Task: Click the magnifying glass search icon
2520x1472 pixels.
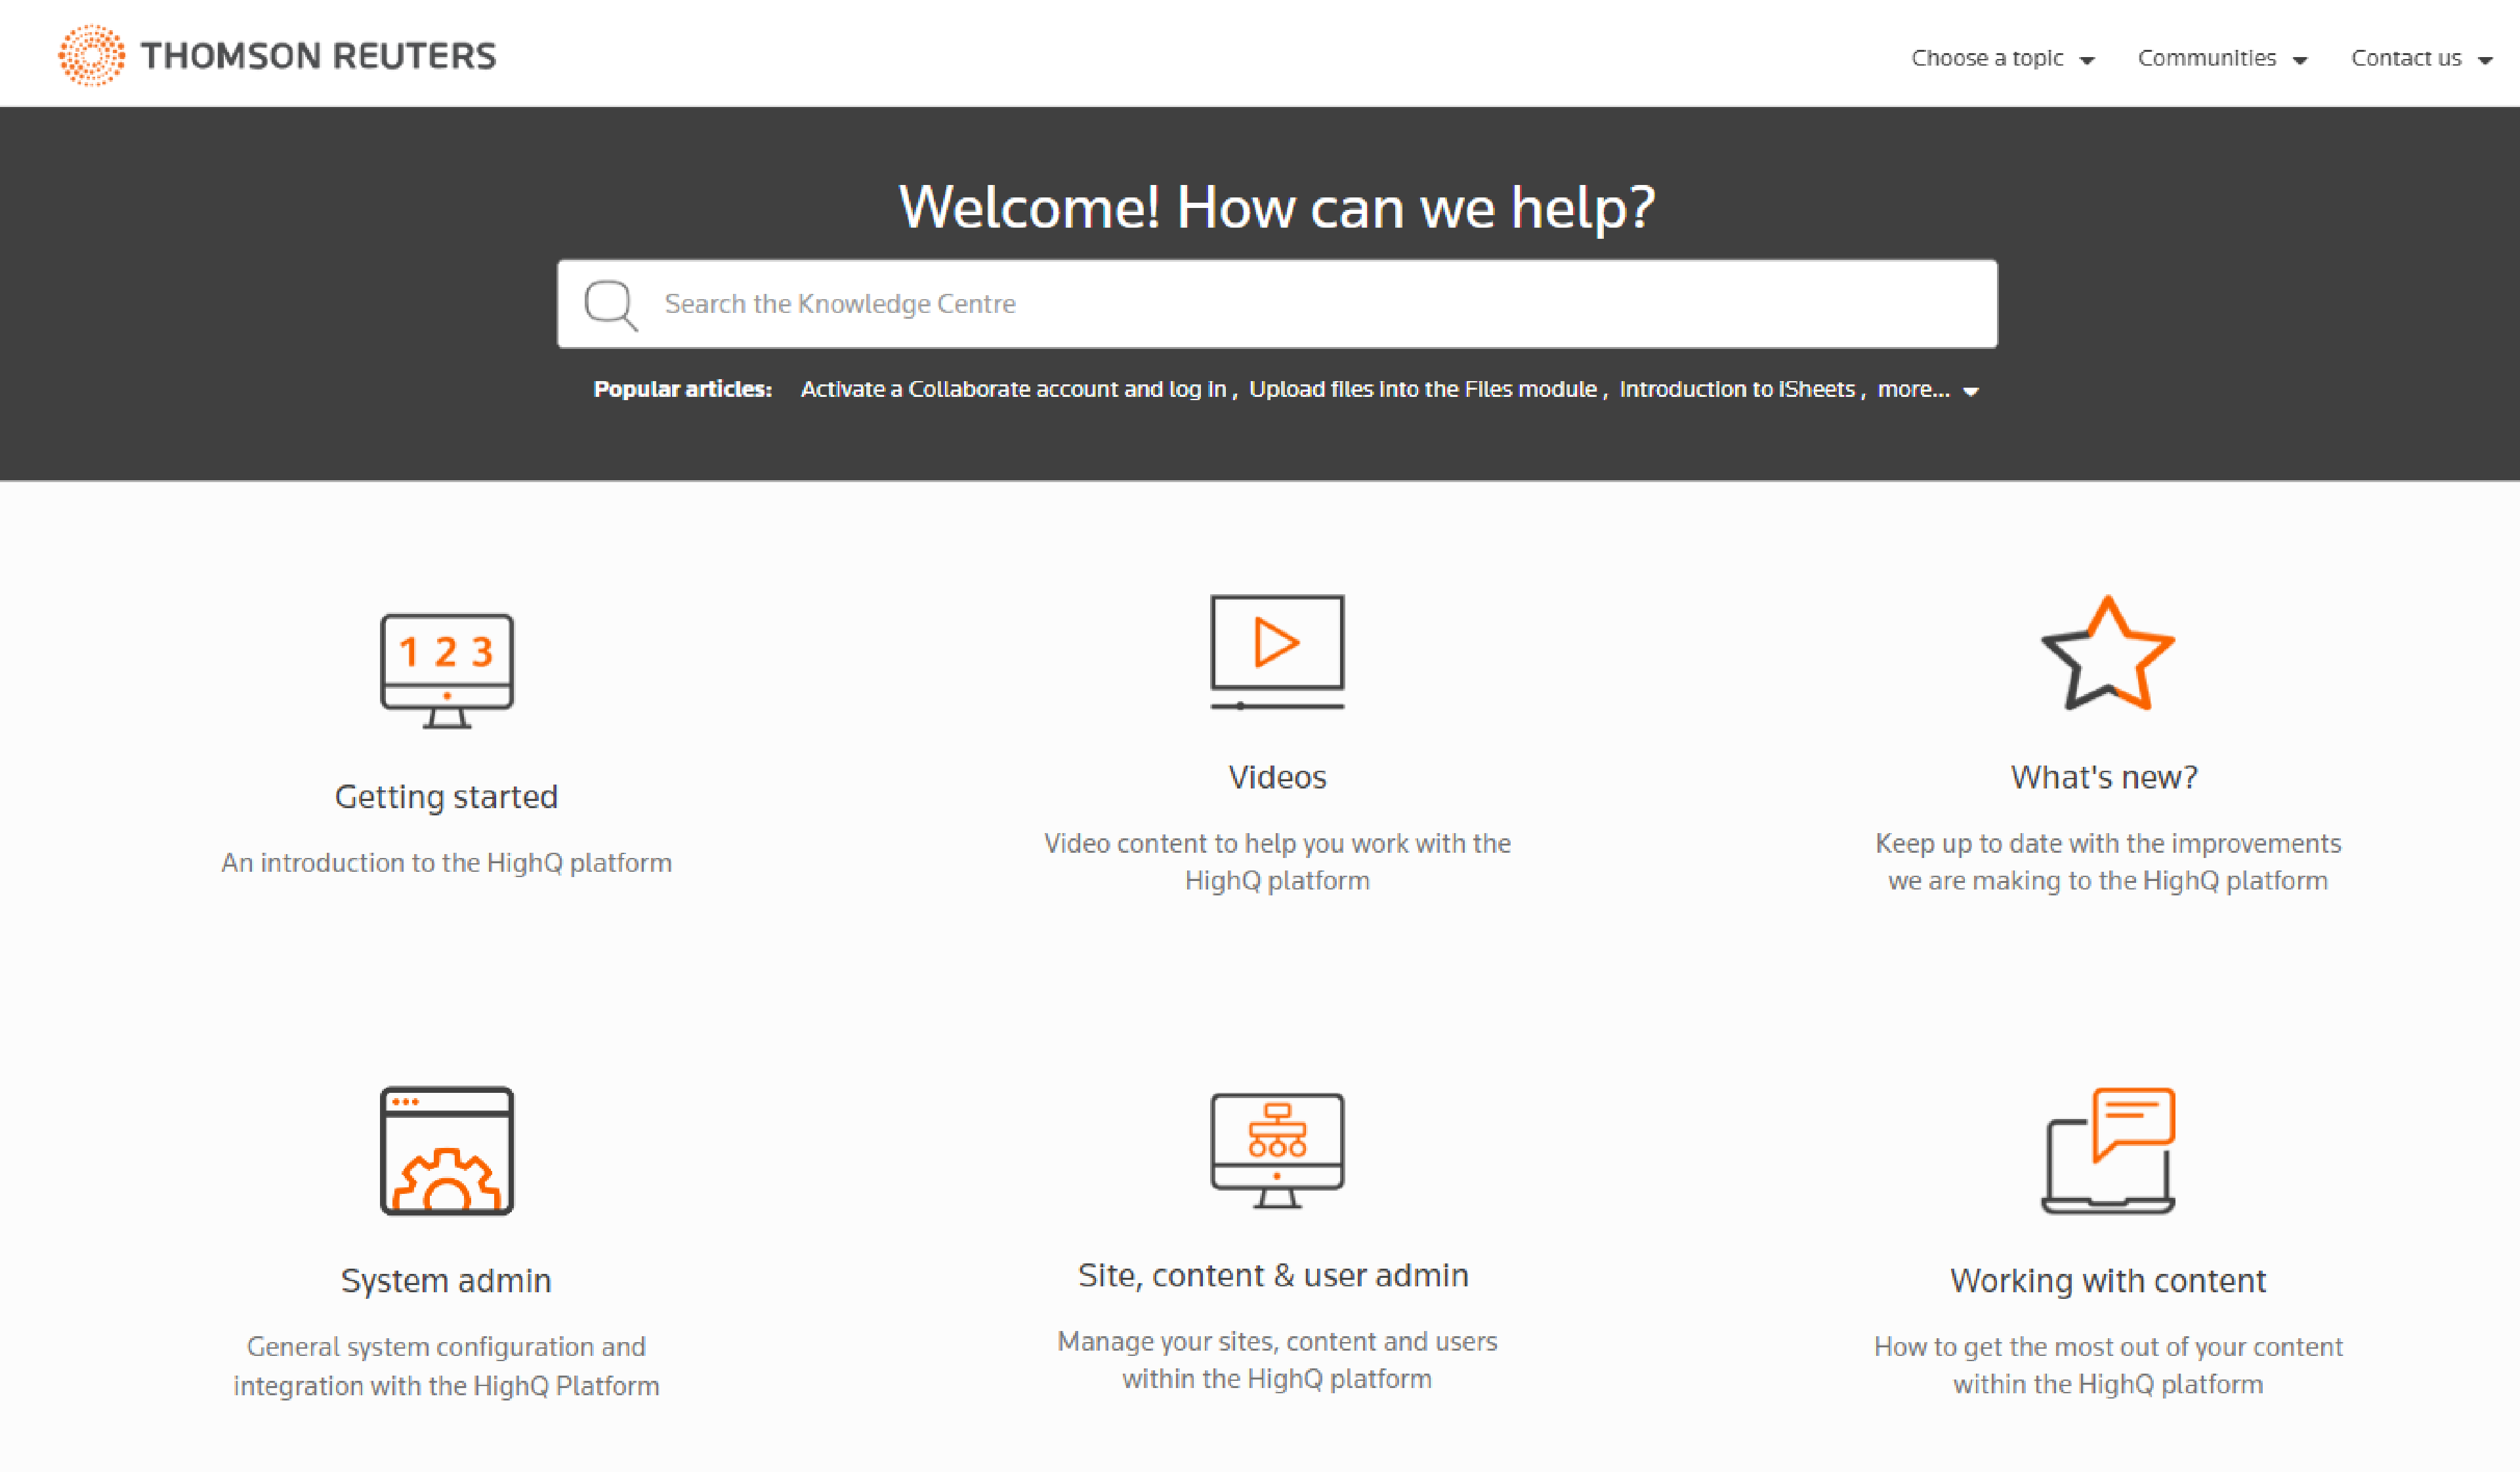Action: coord(611,305)
